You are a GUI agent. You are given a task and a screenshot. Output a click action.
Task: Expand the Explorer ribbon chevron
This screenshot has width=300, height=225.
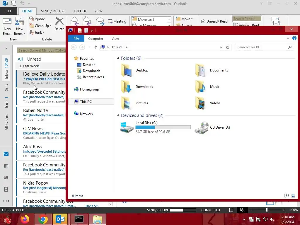point(288,38)
